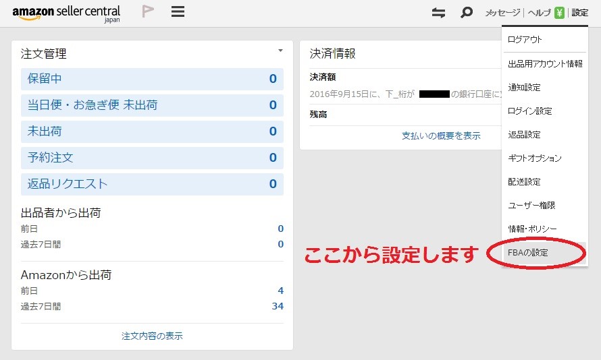Click the 支払いの概要を表示 link
Image resolution: width=601 pixels, height=360 pixels.
[x=441, y=136]
